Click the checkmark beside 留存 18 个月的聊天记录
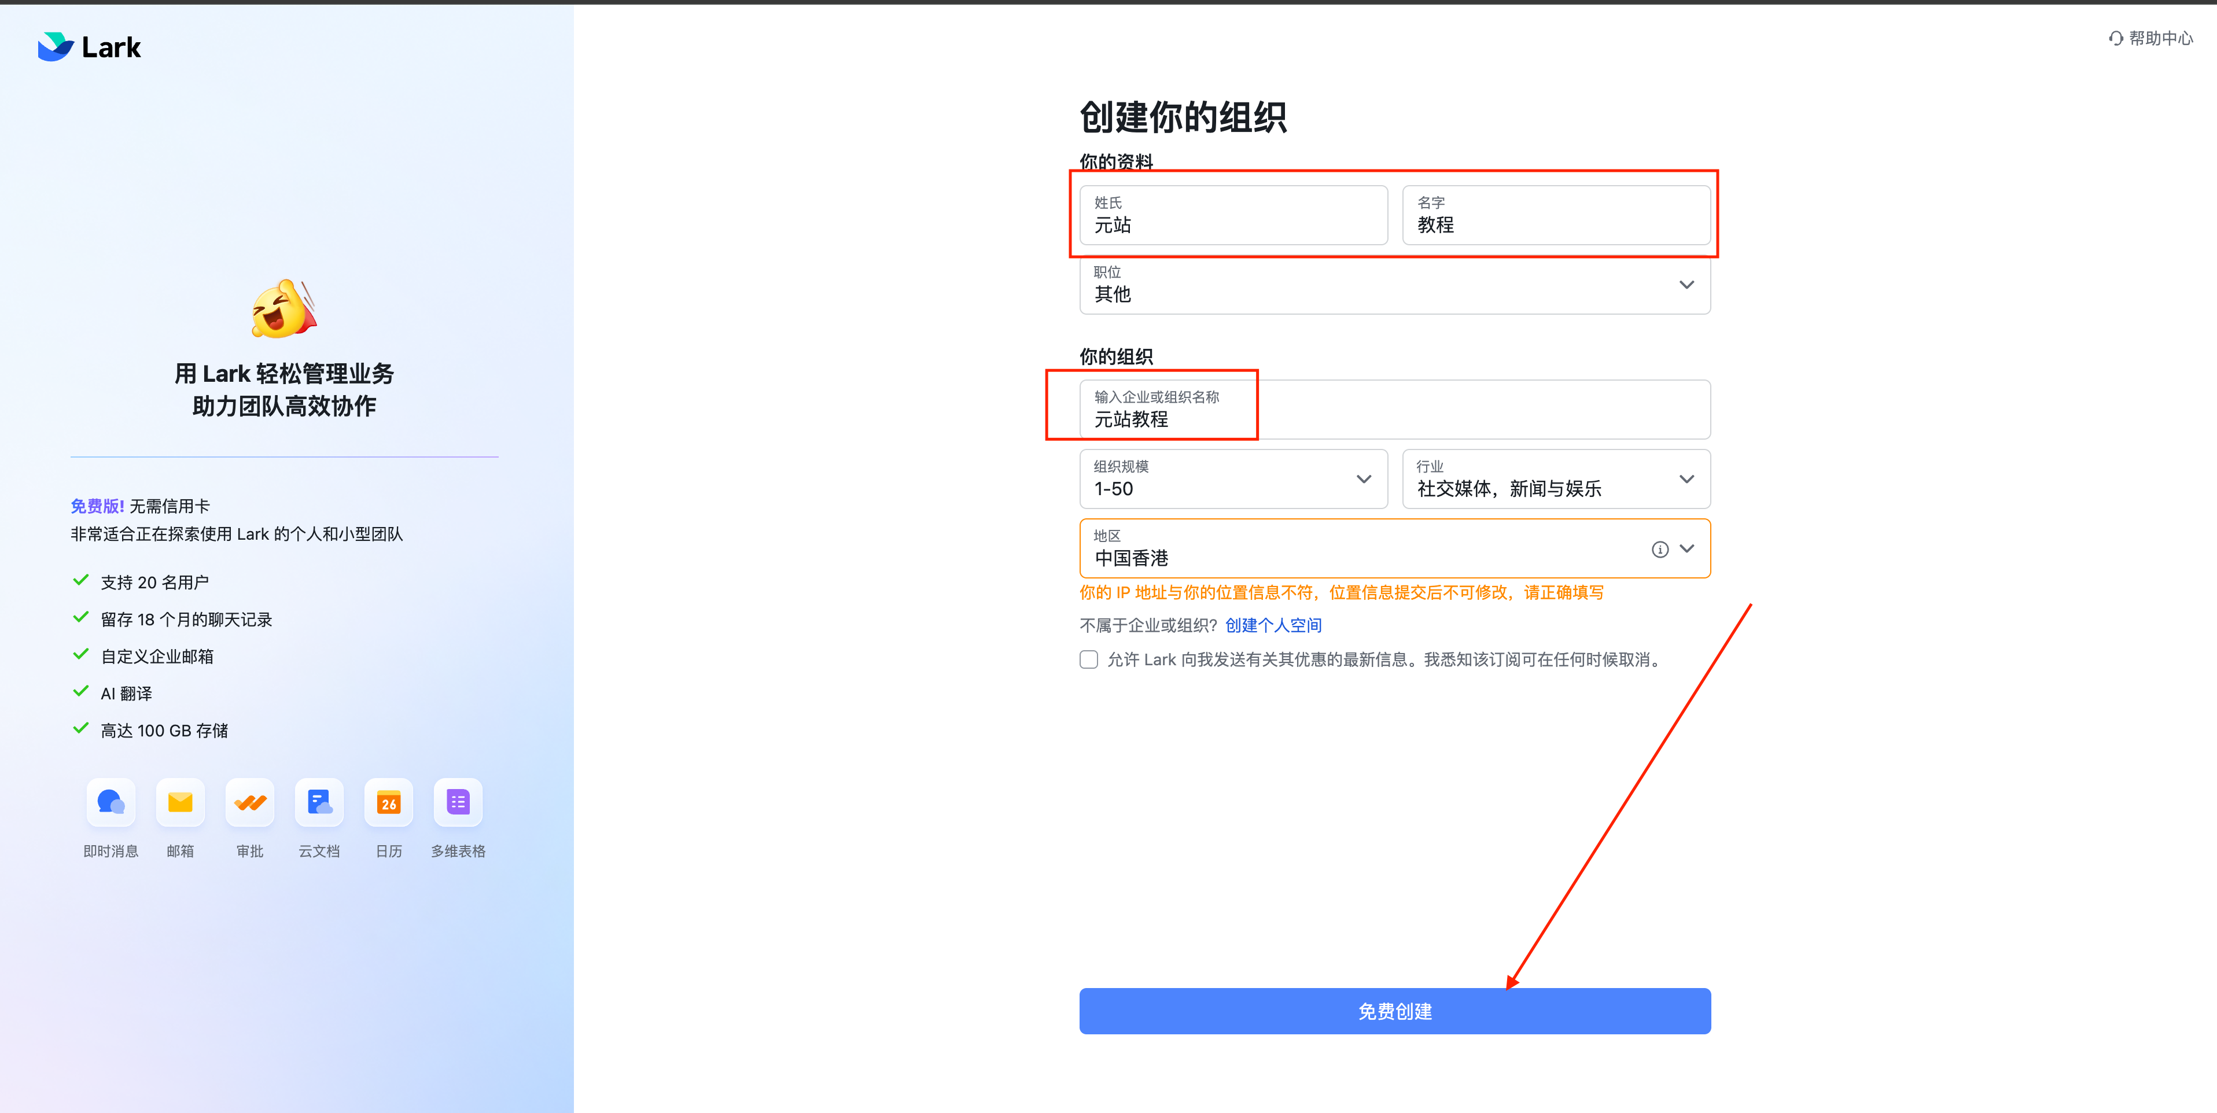Image resolution: width=2217 pixels, height=1113 pixels. [81, 618]
